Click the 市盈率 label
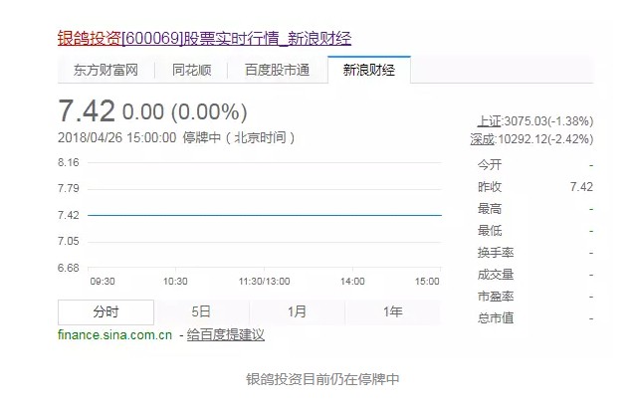The height and width of the screenshot is (407, 634). [496, 297]
